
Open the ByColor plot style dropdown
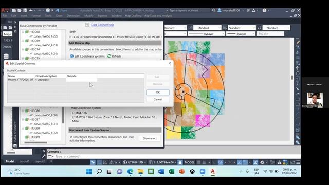point(270,34)
